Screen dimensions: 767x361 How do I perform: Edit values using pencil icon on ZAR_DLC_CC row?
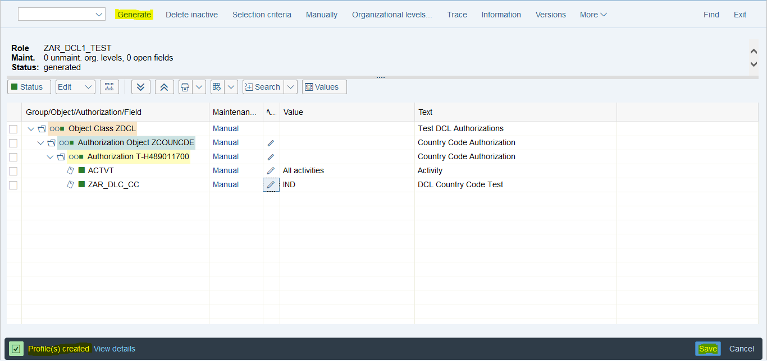271,184
